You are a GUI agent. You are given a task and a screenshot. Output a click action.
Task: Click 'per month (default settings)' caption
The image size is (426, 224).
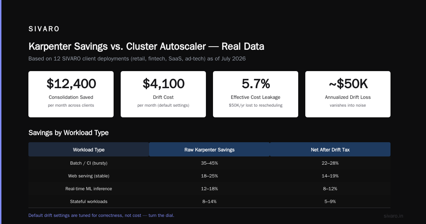(163, 105)
